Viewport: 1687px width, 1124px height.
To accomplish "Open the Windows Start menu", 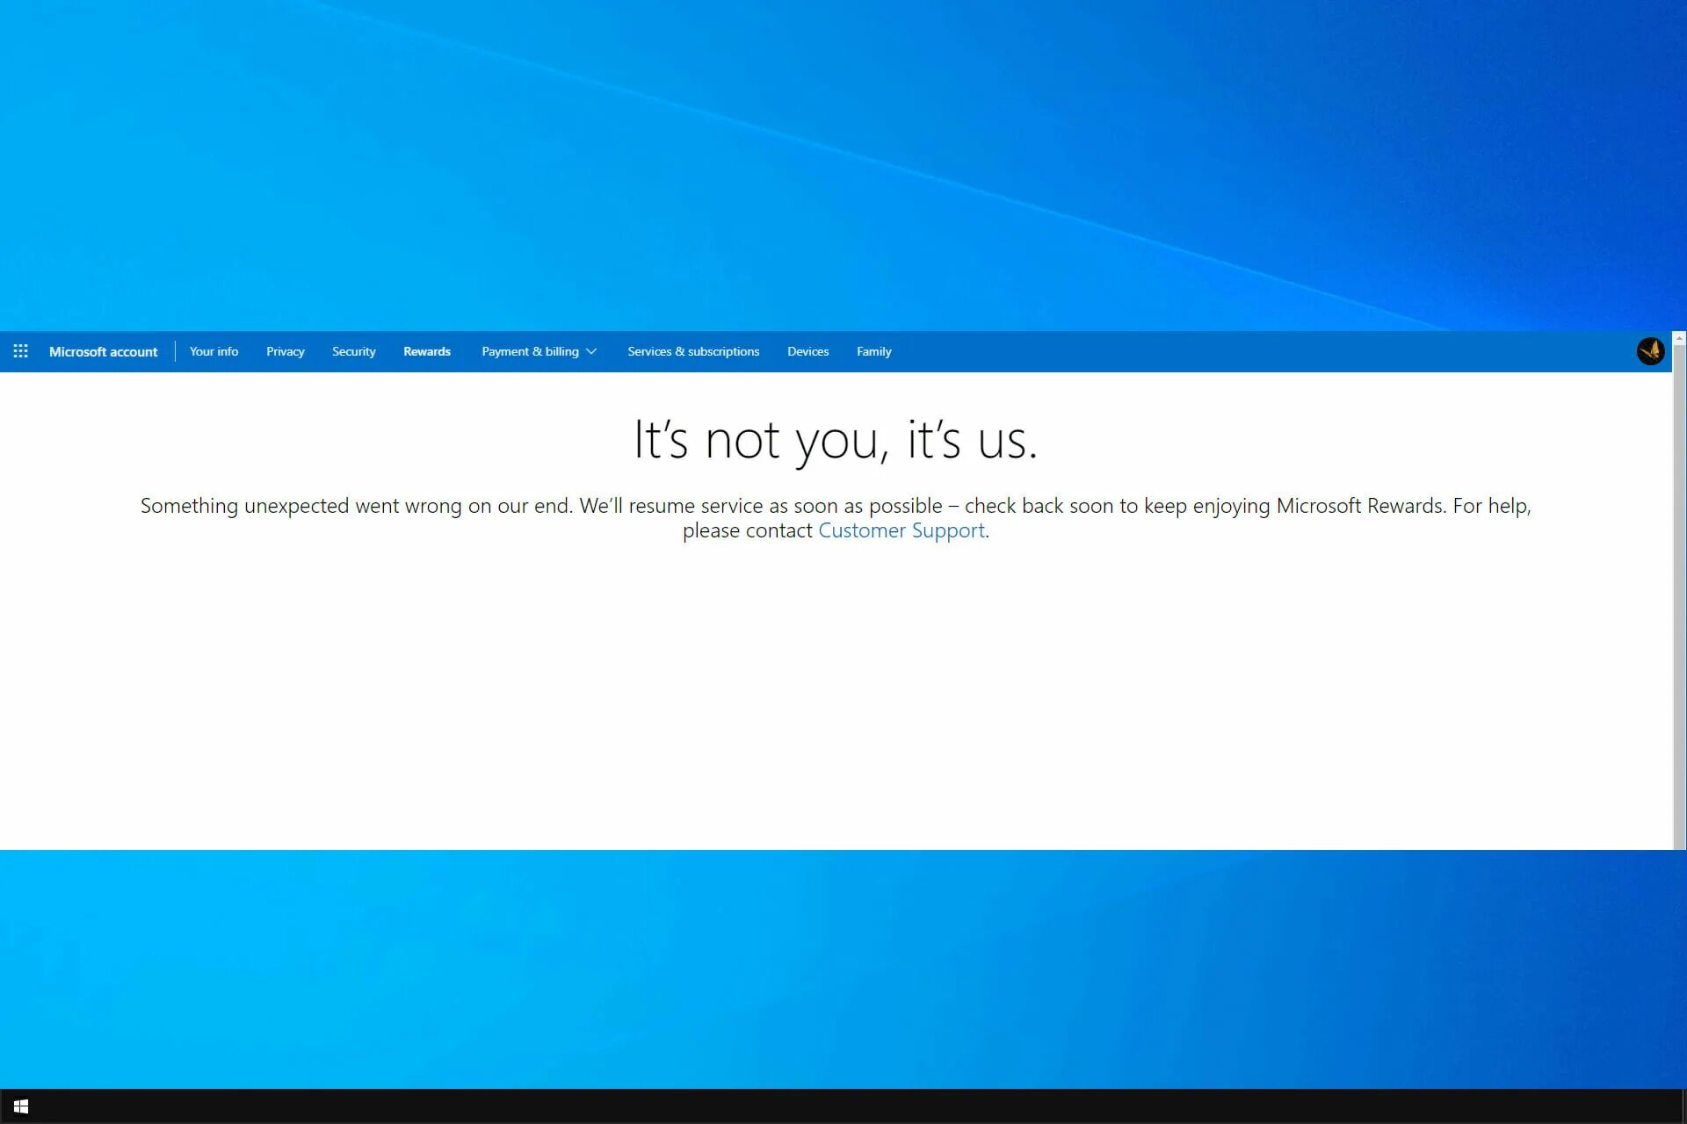I will pos(21,1106).
